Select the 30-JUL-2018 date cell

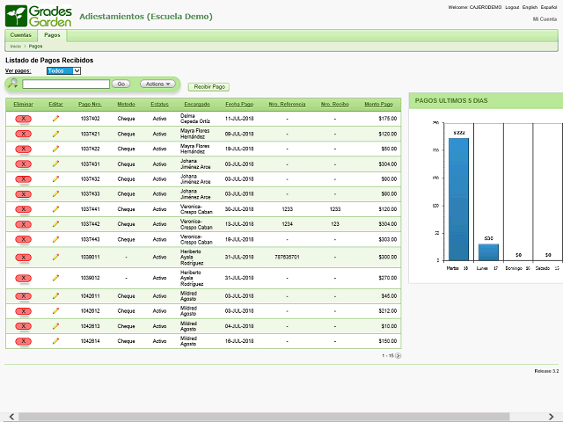point(239,209)
